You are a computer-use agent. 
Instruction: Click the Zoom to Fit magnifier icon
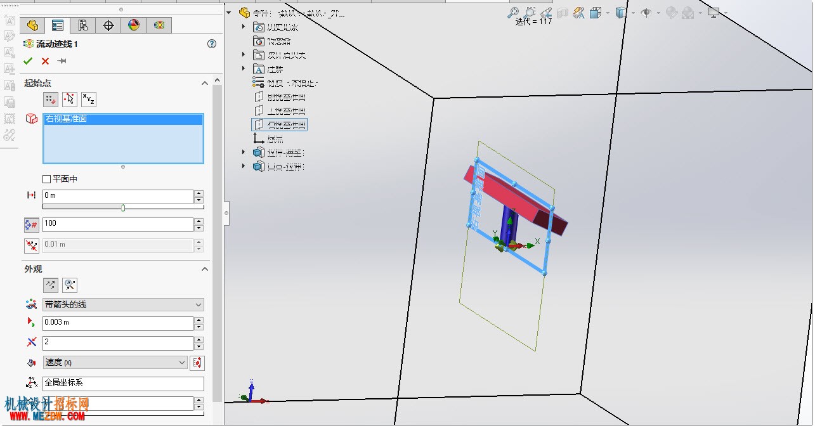point(513,12)
